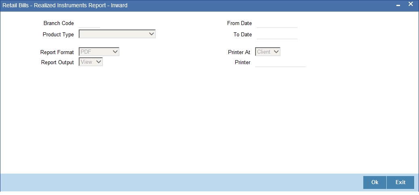Click the Retail Bills window title text
This screenshot has width=419, height=195.
(x=65, y=5)
